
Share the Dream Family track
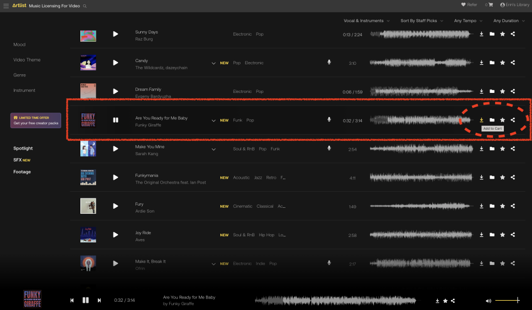pos(513,91)
